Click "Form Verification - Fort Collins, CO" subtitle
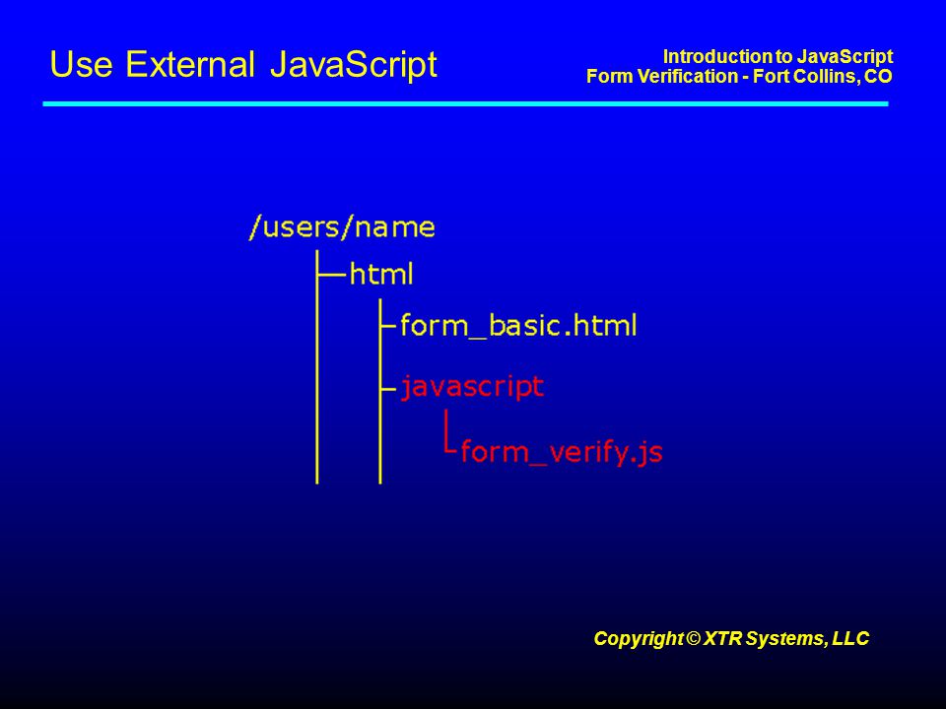946x709 pixels. [739, 77]
